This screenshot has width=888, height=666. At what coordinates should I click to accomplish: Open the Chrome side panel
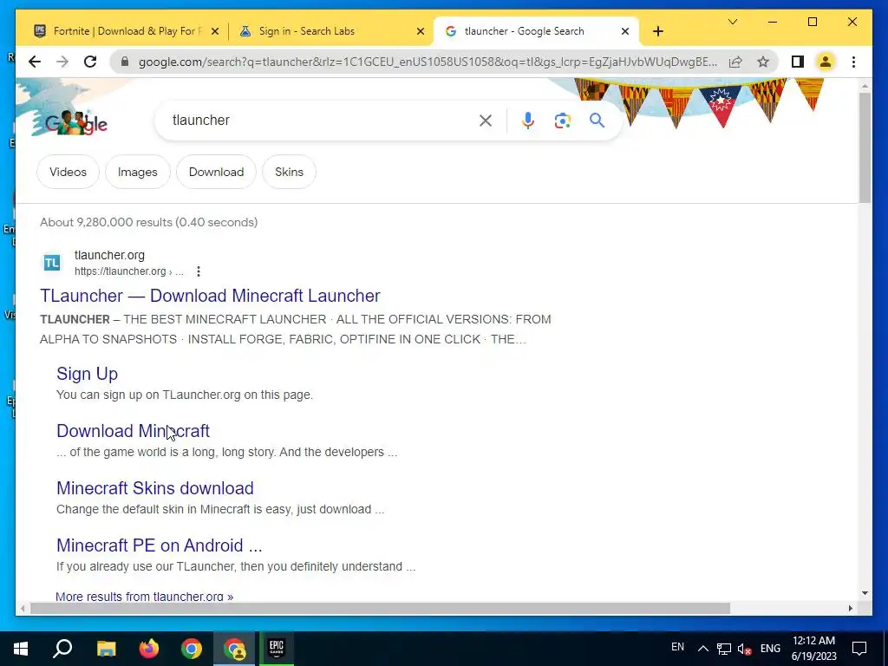pos(798,62)
